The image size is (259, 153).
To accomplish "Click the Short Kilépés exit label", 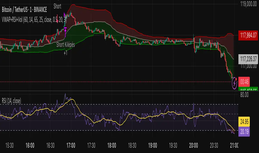I will click(x=66, y=45).
